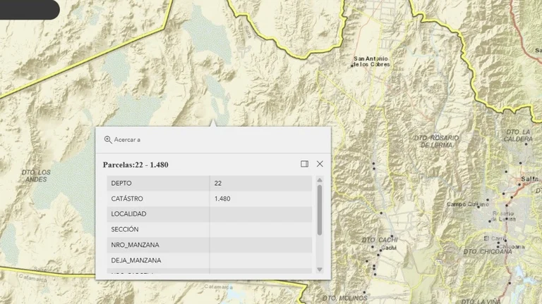
Task: Click the 'Acercar a' link
Action: pos(127,139)
